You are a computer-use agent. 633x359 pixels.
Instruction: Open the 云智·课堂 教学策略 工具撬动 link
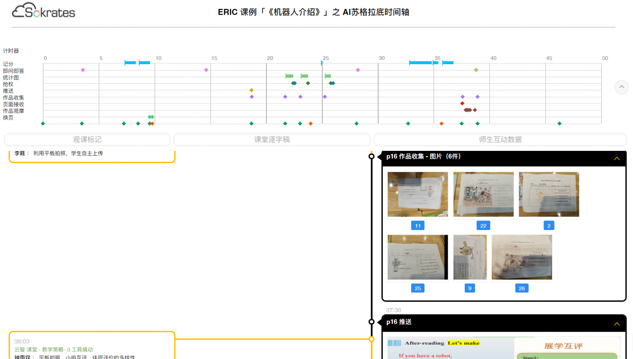pyautogui.click(x=54, y=350)
